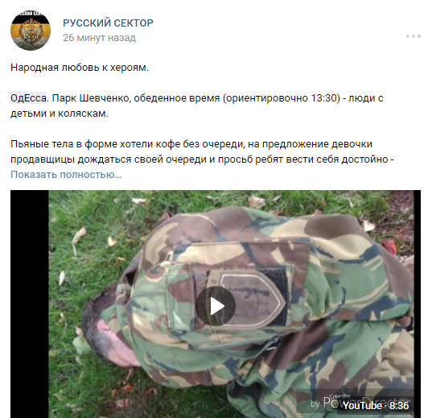Open the РУССКИЙ СЕКТОР group name link

point(108,23)
